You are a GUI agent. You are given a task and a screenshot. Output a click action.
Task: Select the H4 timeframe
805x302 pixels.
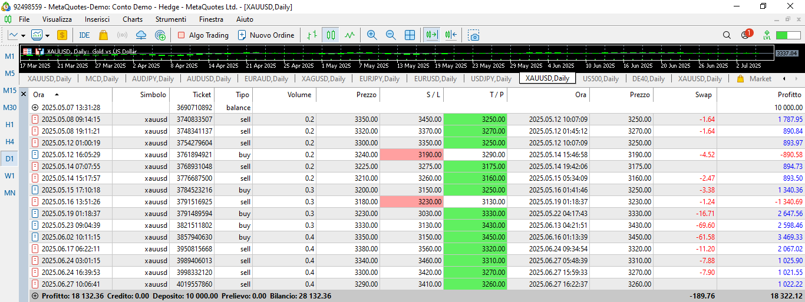pos(9,142)
